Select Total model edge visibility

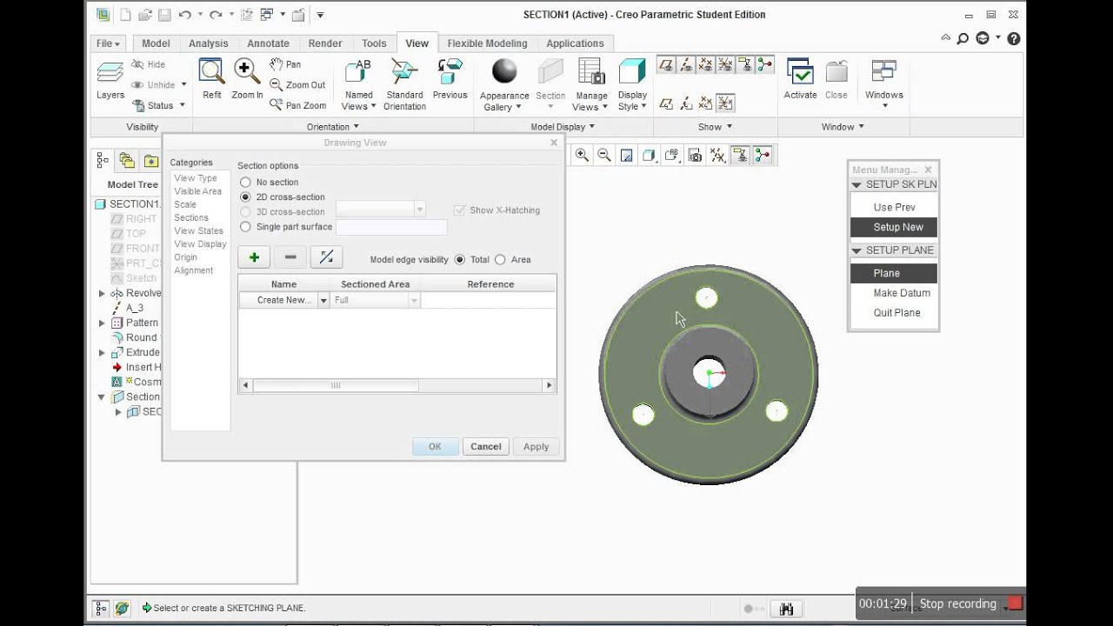[460, 260]
